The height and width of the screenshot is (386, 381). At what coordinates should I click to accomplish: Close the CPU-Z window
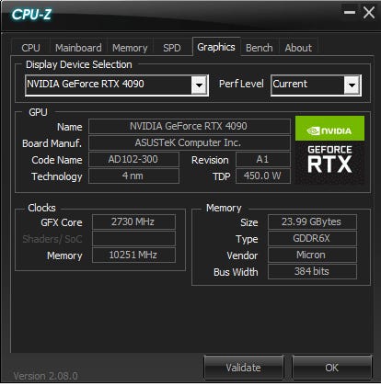tap(369, 13)
